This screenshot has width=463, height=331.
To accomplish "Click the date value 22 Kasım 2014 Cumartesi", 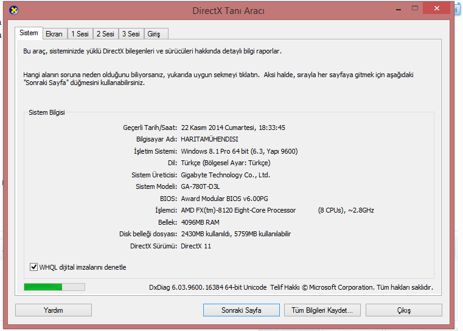I will pyautogui.click(x=218, y=128).
